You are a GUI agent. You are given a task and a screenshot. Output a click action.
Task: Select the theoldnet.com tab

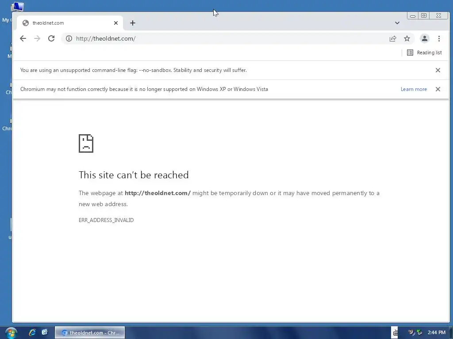[70, 23]
